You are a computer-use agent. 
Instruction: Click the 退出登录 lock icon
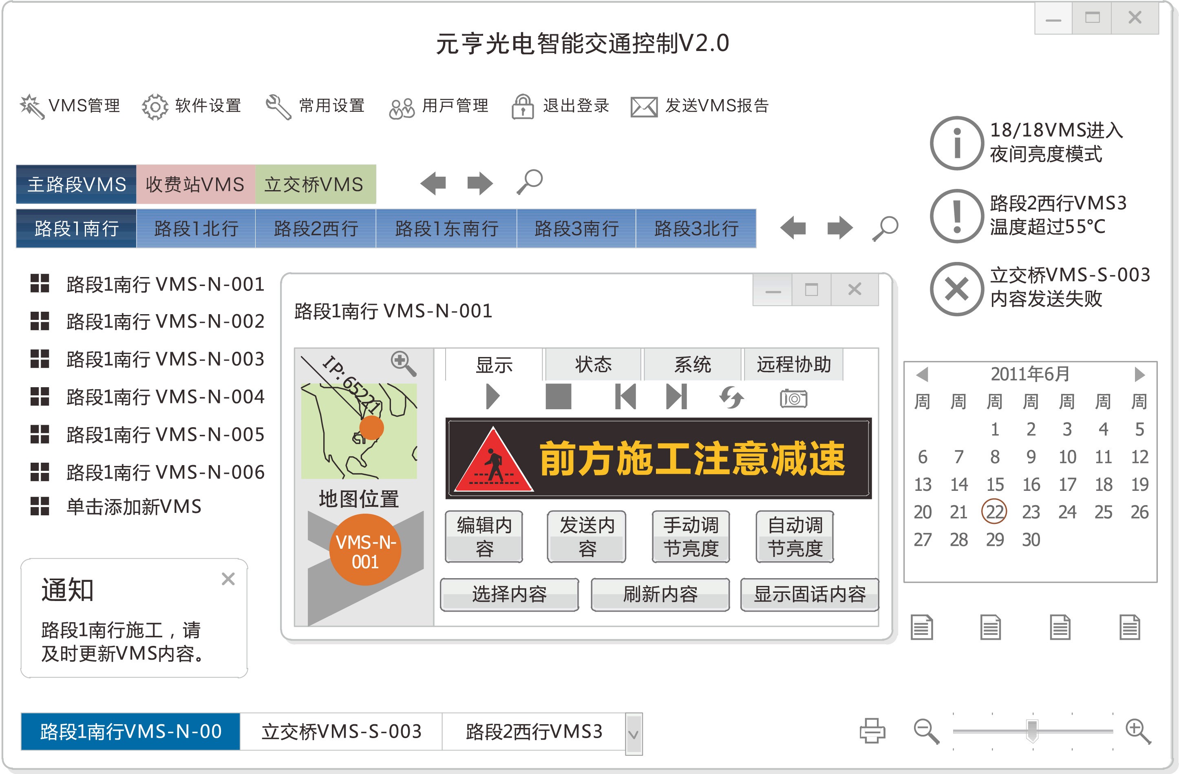[x=522, y=106]
